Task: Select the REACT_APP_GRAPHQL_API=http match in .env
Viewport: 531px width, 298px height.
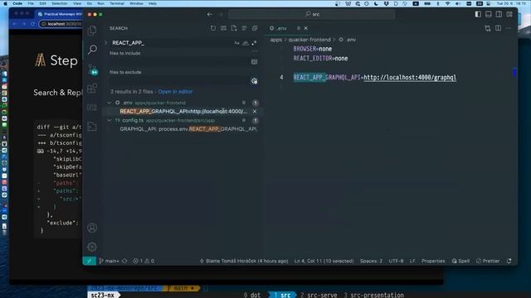Action: pos(183,112)
